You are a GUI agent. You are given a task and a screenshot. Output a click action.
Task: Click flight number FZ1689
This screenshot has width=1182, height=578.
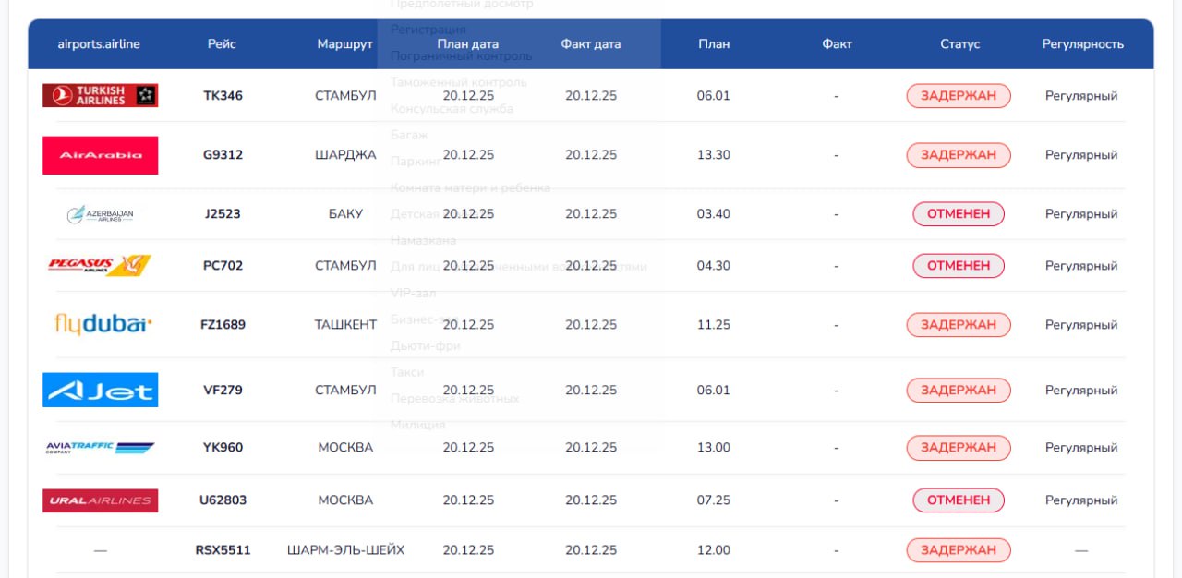(223, 325)
